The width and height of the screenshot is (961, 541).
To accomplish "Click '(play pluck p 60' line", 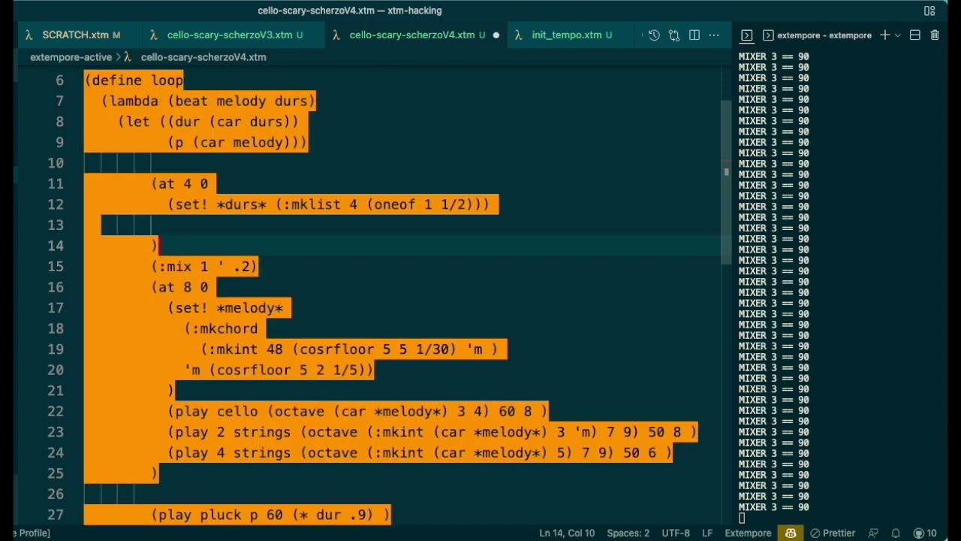I will [271, 515].
